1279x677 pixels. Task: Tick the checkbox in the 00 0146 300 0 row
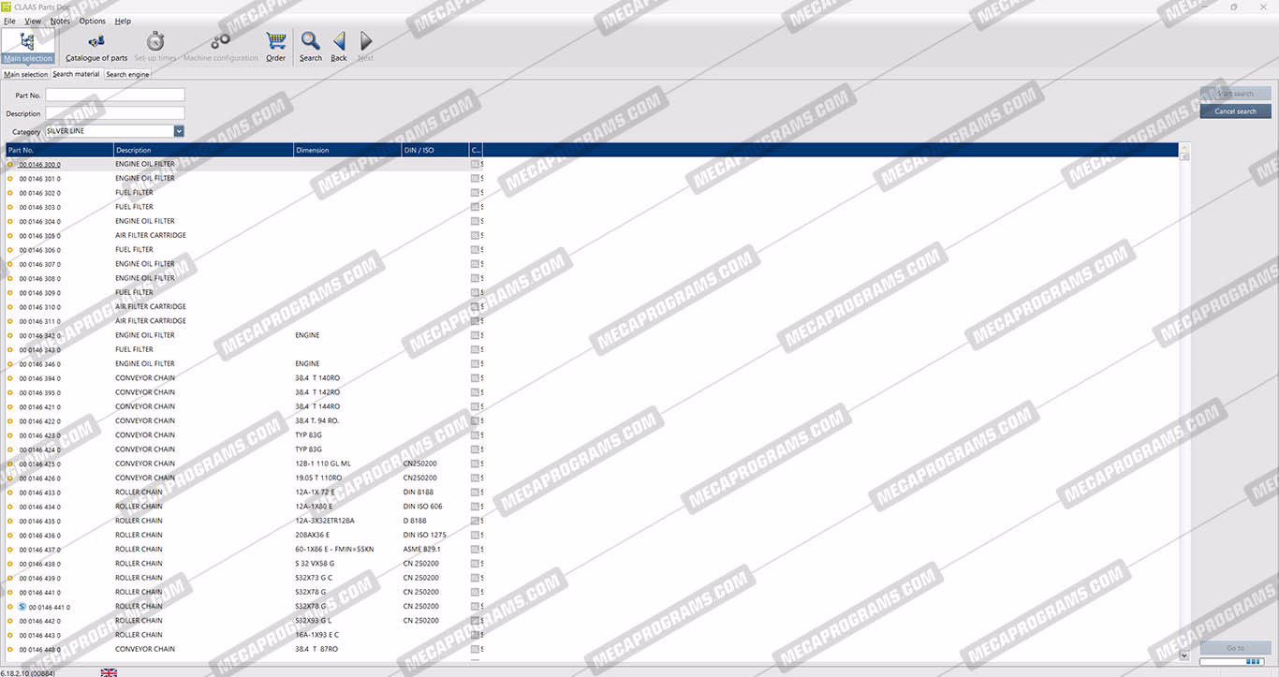coord(475,164)
